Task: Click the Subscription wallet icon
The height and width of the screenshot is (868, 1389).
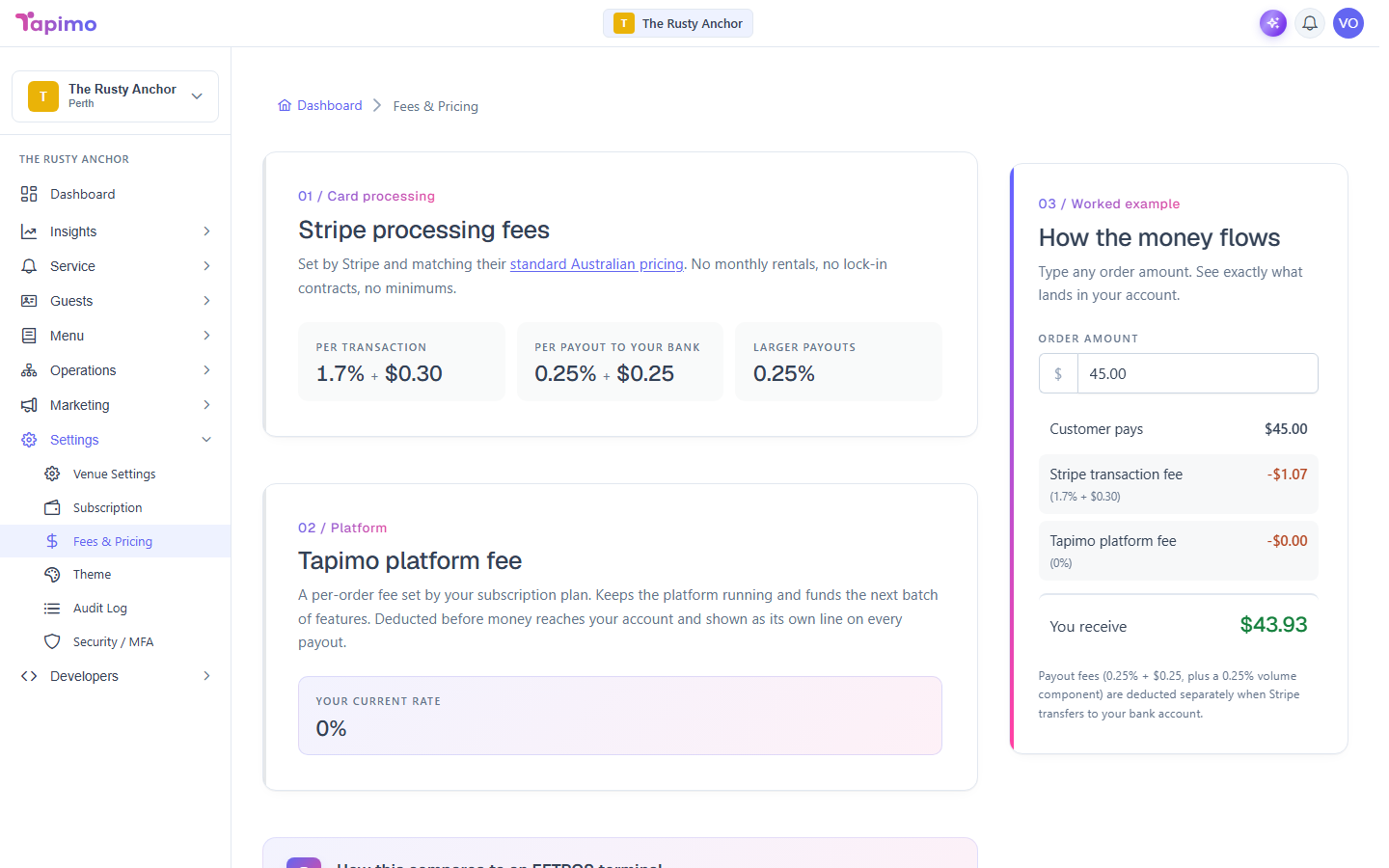Action: coord(52,507)
